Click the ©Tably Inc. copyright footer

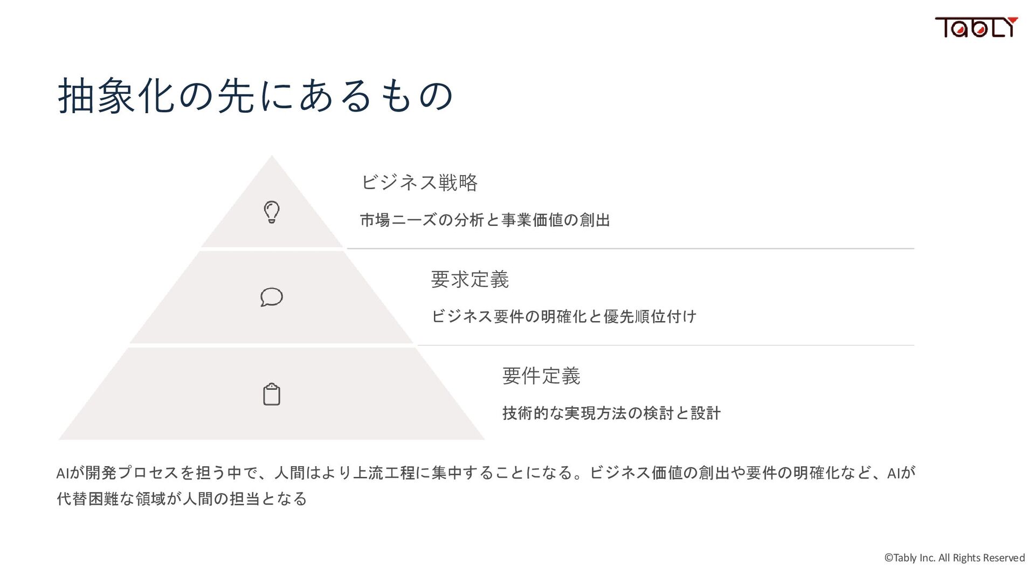pyautogui.click(x=954, y=558)
